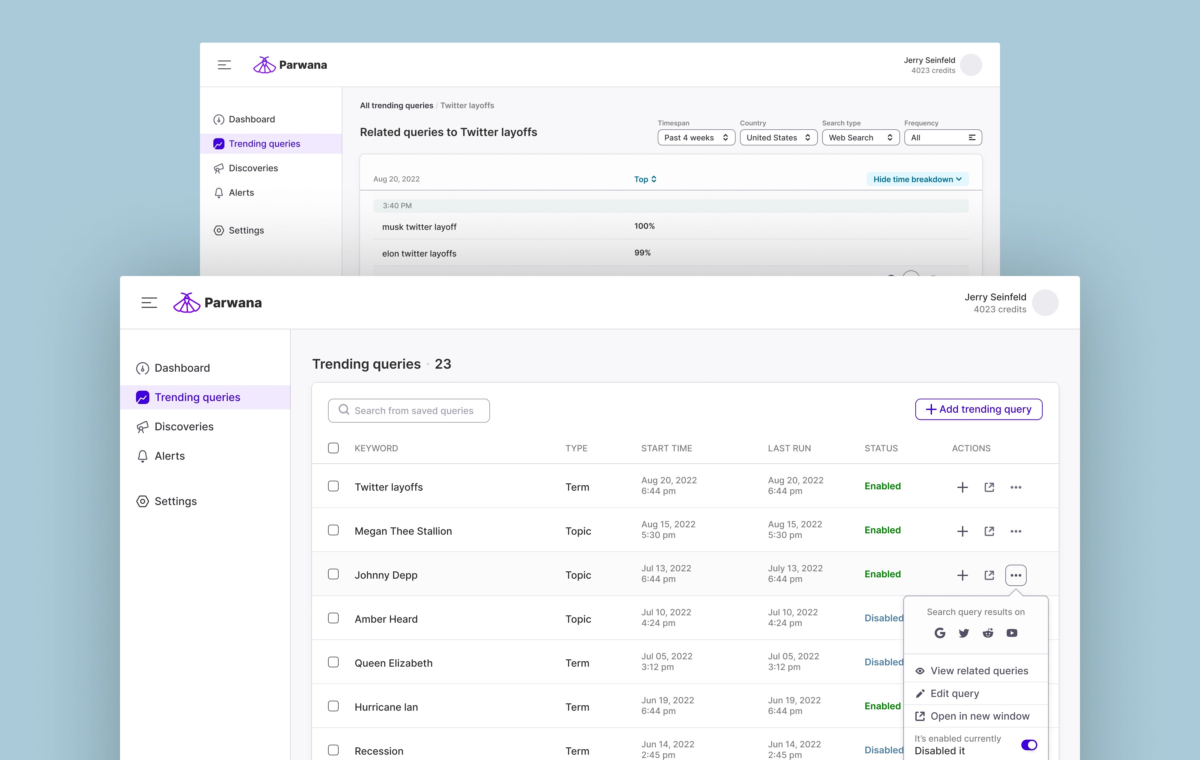
Task: Toggle the enabled switch in popup menu
Action: point(1029,745)
